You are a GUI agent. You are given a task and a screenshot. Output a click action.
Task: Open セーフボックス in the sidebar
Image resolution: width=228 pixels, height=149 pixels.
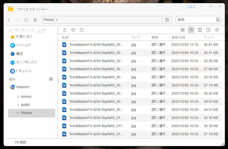[x=26, y=62]
